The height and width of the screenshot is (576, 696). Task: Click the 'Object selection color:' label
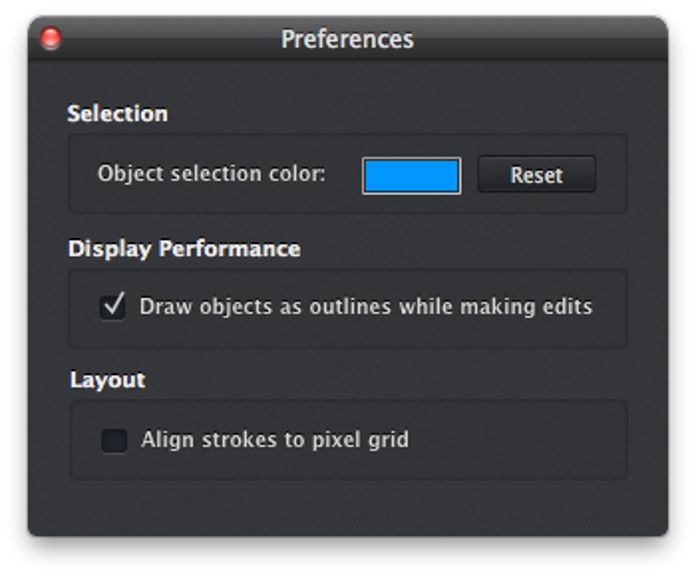coord(212,174)
